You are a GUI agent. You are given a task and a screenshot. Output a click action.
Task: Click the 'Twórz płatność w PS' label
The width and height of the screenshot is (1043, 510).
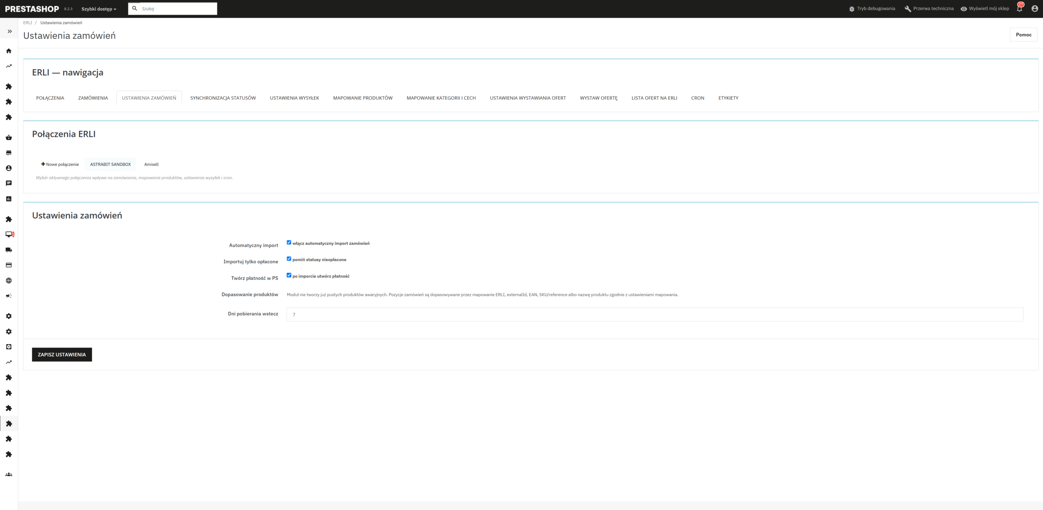click(x=255, y=278)
